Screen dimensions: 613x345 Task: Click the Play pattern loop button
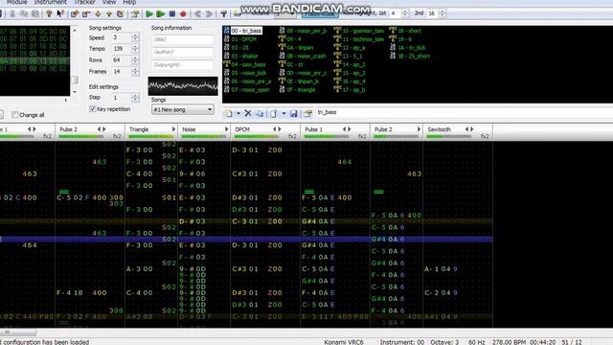(160, 14)
